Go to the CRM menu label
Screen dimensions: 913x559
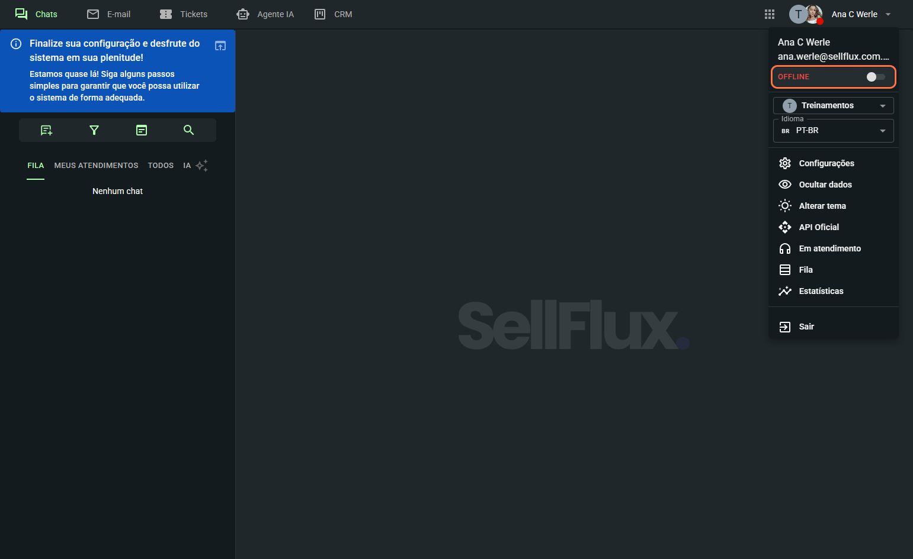343,14
